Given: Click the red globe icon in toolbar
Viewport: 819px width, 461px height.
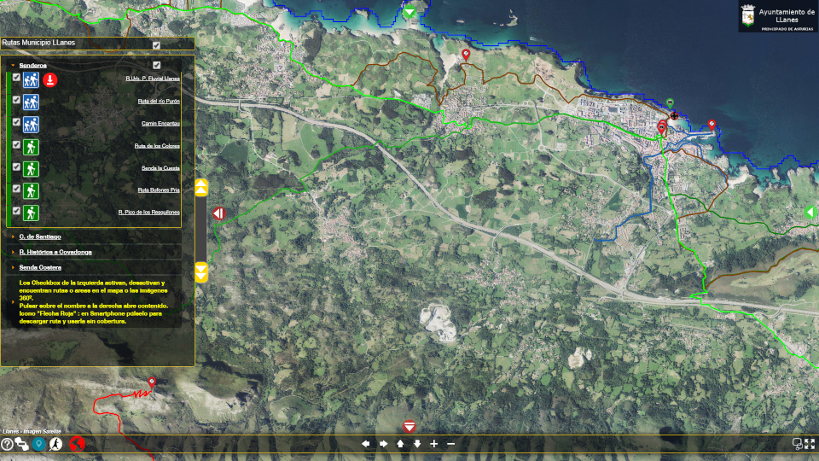Looking at the screenshot, I should tap(77, 444).
